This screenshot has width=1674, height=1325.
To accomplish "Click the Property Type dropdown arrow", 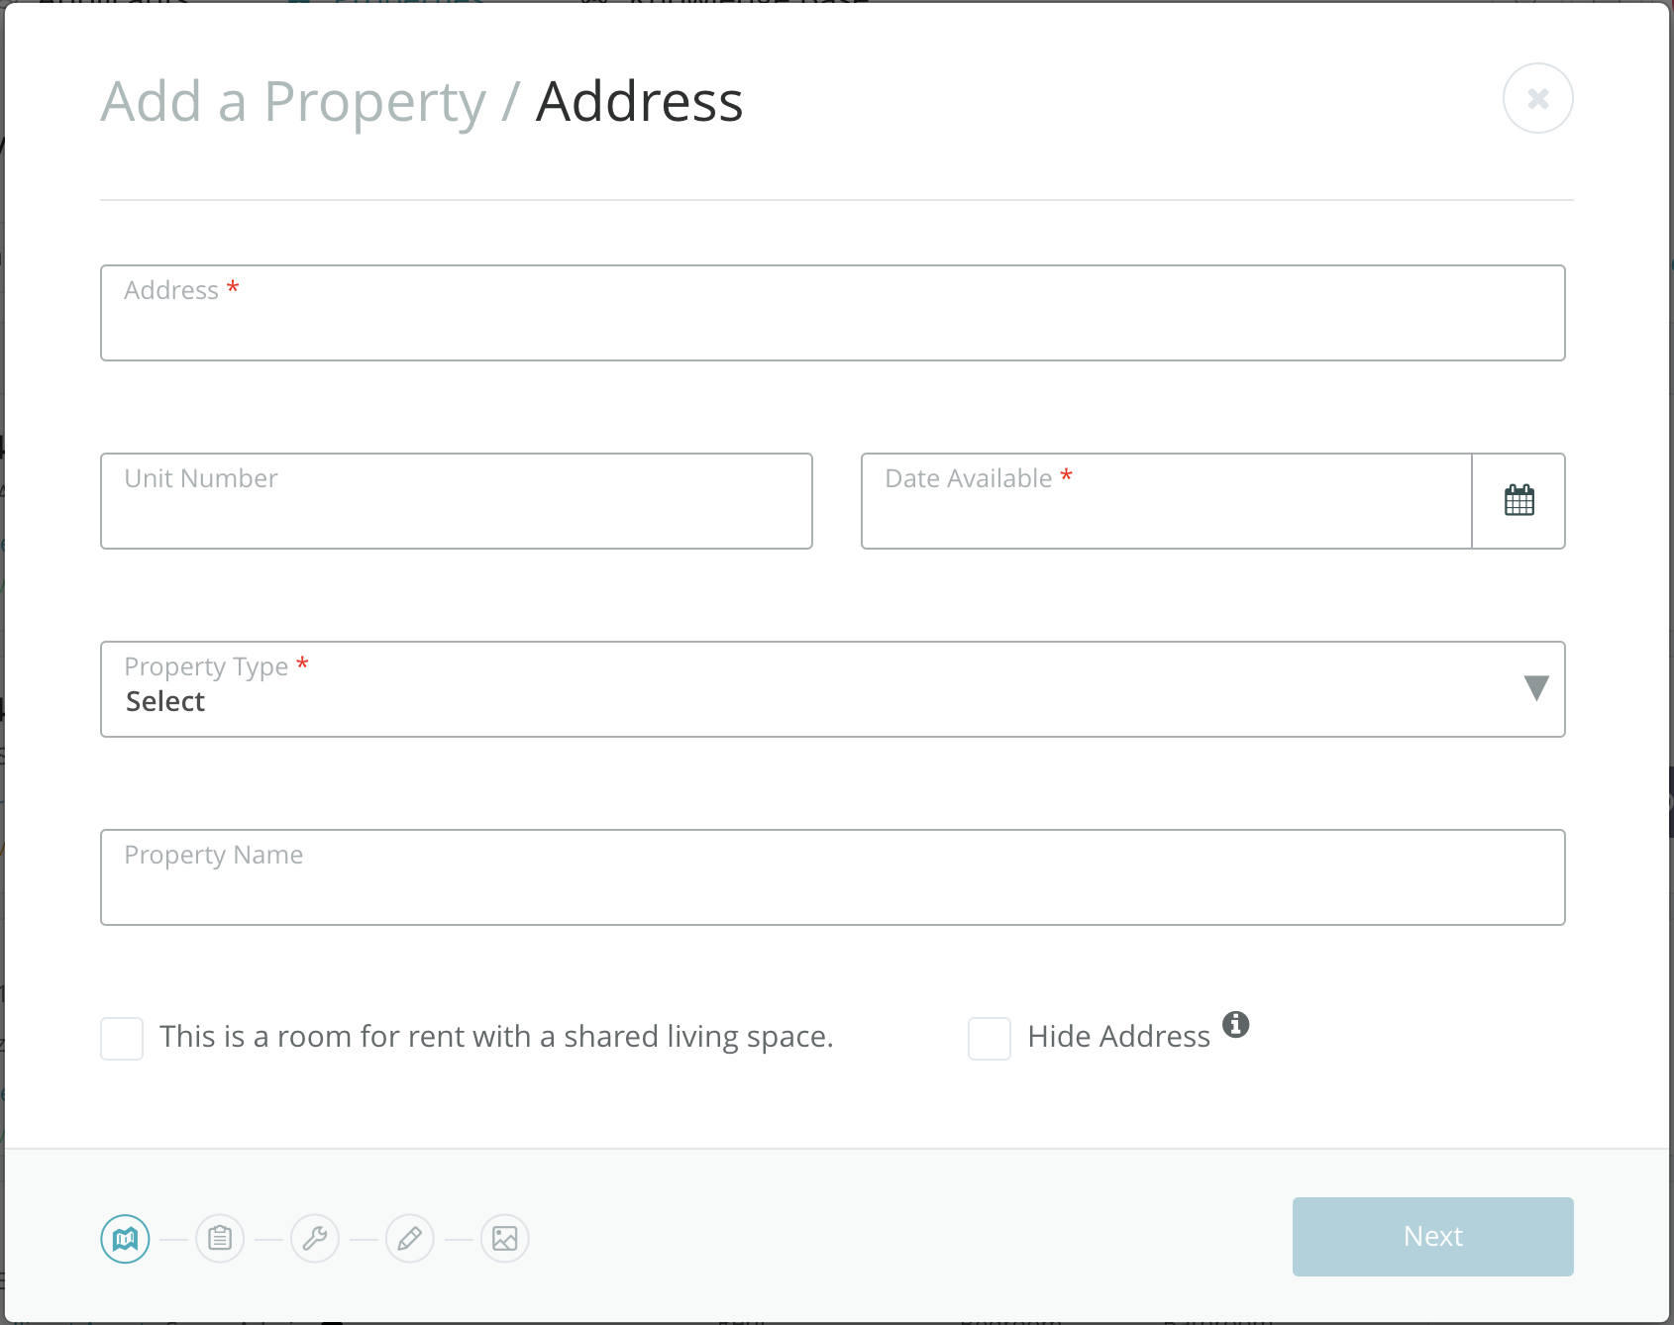I will coord(1534,688).
